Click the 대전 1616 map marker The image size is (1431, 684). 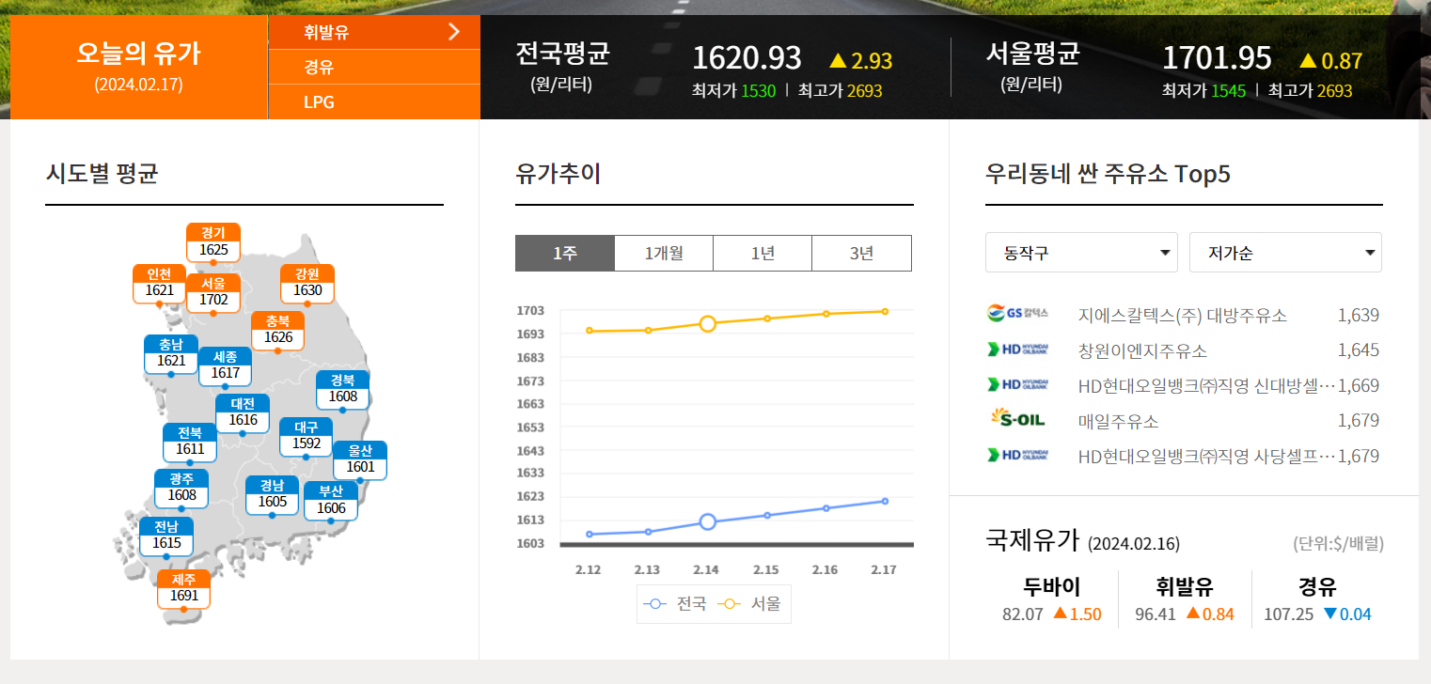[243, 413]
